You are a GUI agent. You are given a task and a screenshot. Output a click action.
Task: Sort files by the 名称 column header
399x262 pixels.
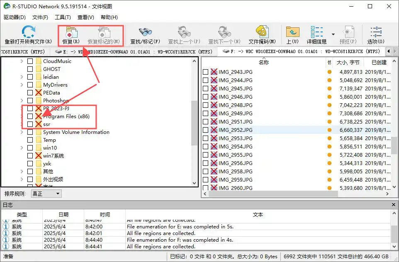click(x=263, y=63)
